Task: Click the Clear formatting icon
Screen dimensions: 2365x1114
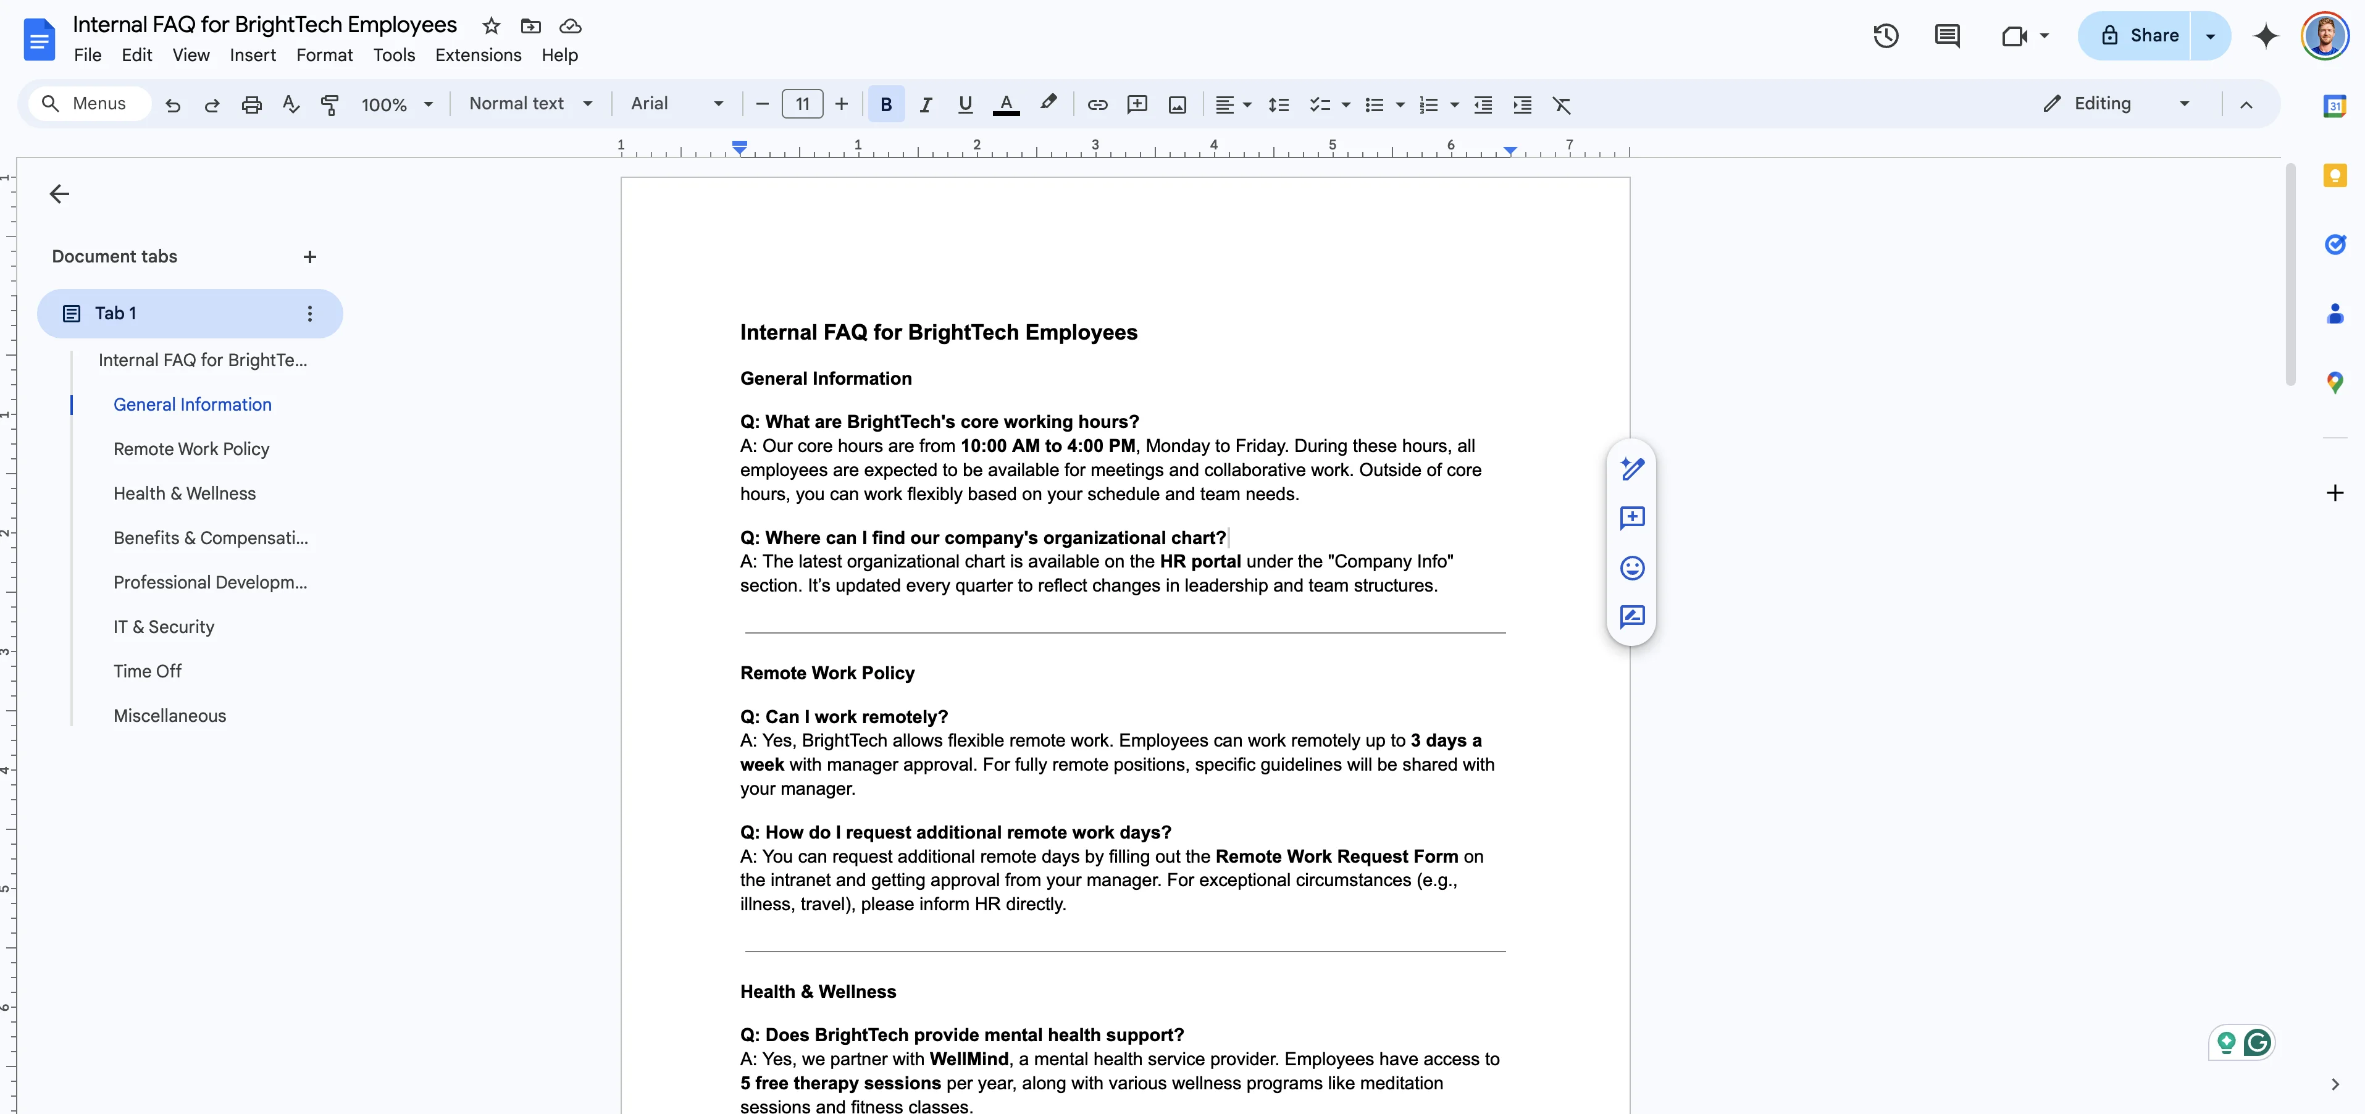Action: (x=1562, y=105)
